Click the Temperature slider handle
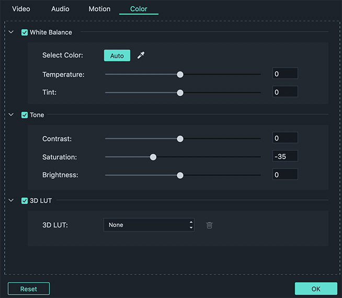Image resolution: width=342 pixels, height=298 pixels. click(180, 75)
